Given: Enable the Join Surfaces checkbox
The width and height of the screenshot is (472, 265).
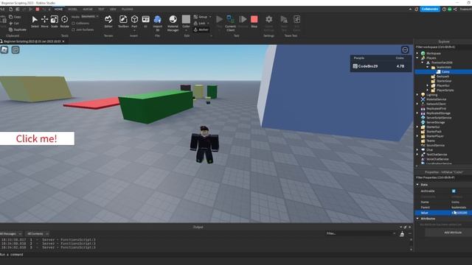Looking at the screenshot, I should (x=73, y=29).
